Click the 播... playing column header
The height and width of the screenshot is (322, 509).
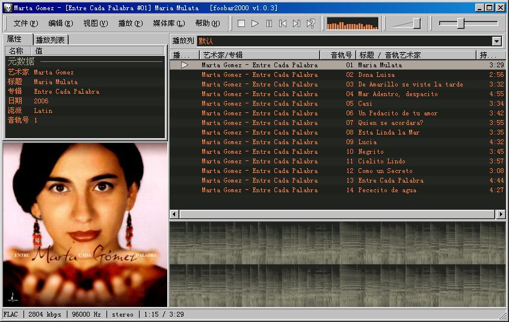[x=184, y=55]
